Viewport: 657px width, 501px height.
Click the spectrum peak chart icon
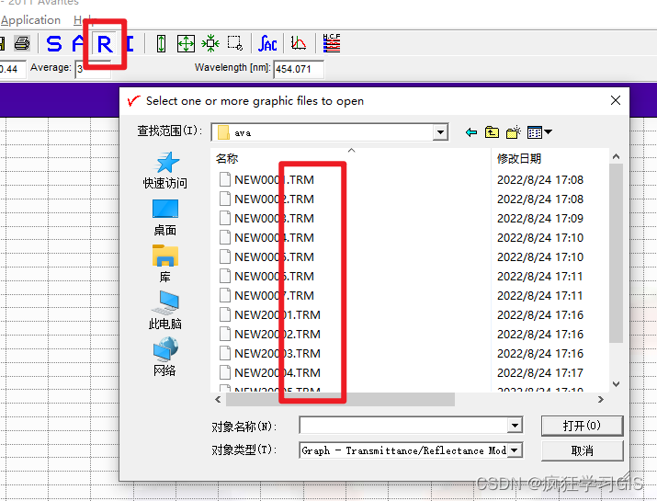(x=299, y=43)
